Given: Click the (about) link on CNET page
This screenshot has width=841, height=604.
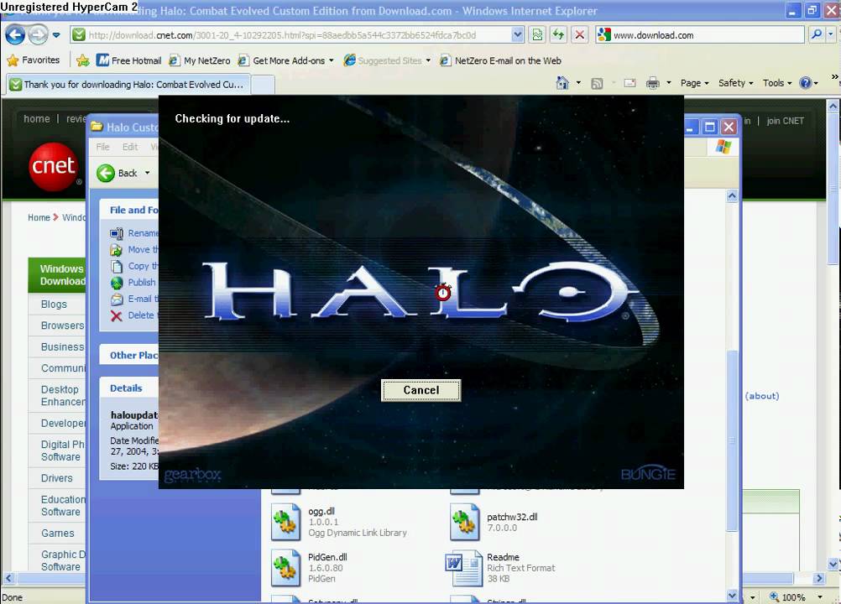Looking at the screenshot, I should [x=761, y=396].
